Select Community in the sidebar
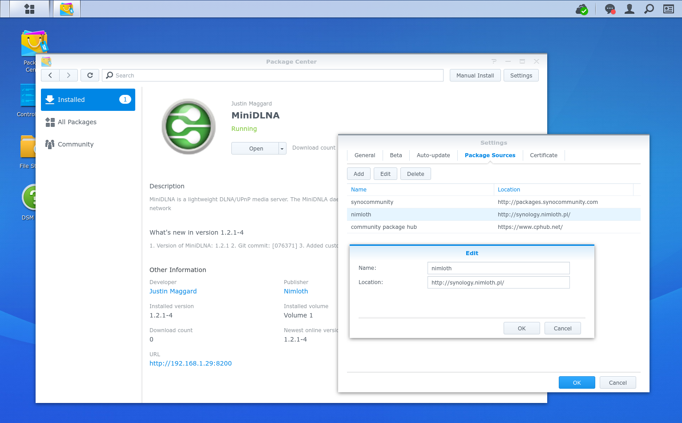 (88, 144)
